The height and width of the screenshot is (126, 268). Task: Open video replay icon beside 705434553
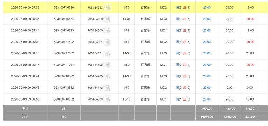[108, 8]
